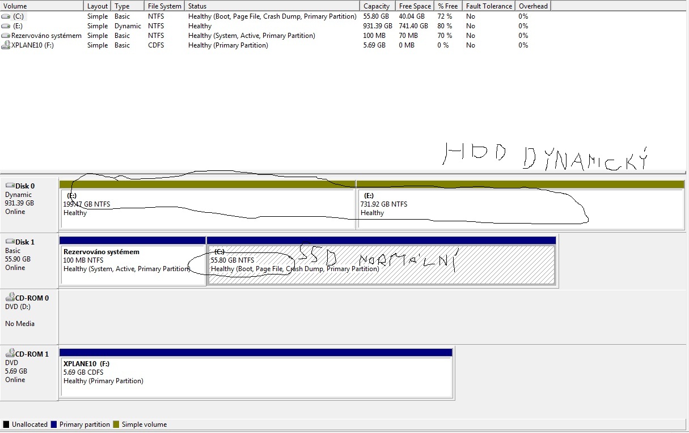Sort by Free Space column header
This screenshot has width=689, height=433.
(x=415, y=6)
